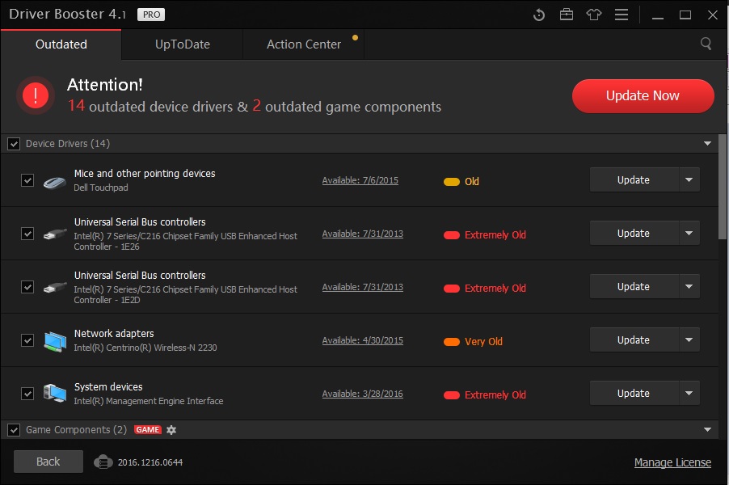Click the red attention alert icon
Viewport: 729px width, 485px height.
click(36, 96)
